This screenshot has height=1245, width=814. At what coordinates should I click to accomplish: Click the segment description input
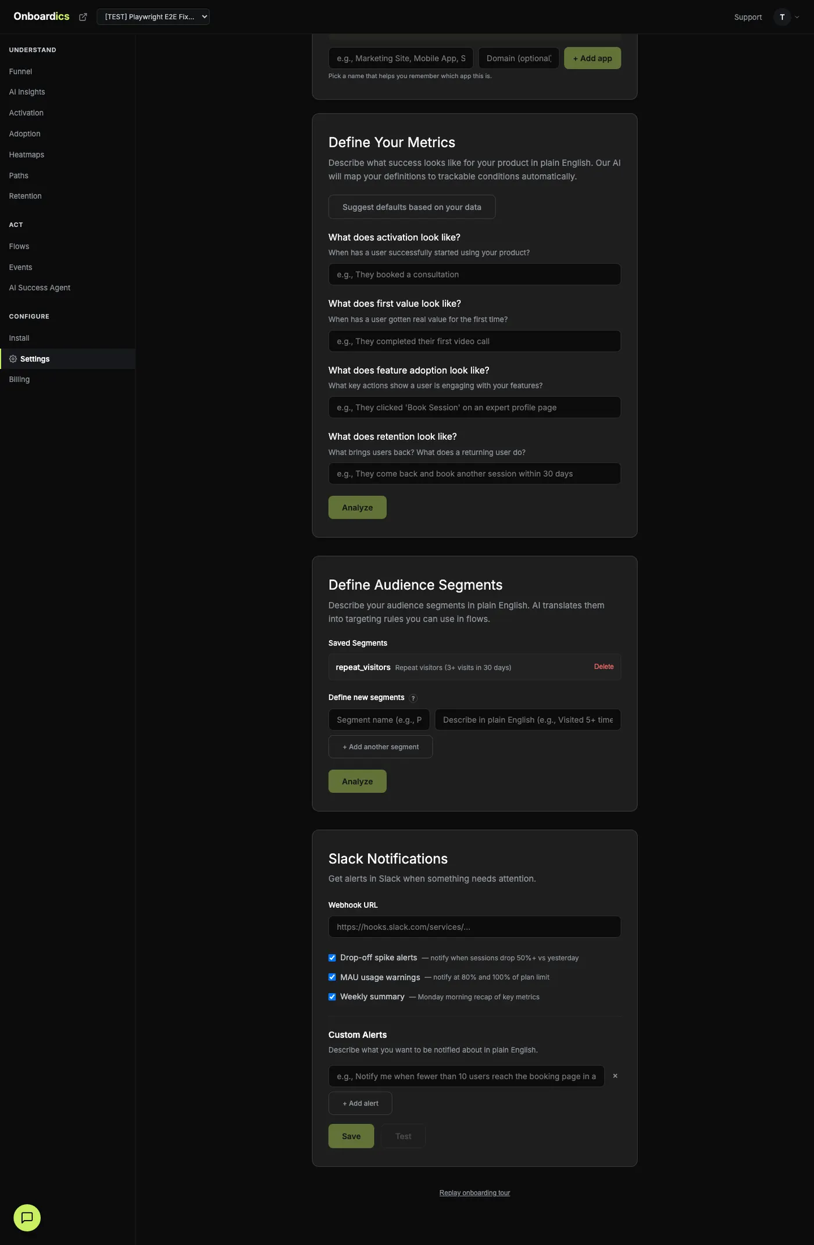click(x=527, y=720)
